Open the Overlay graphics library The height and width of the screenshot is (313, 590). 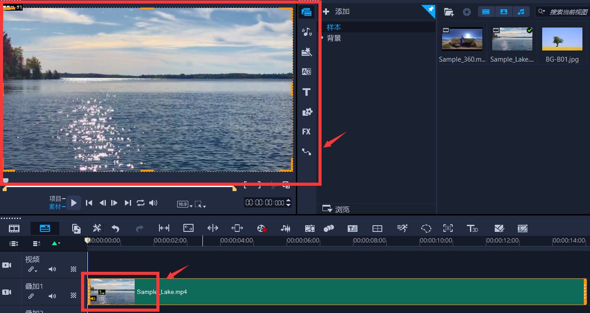307,112
